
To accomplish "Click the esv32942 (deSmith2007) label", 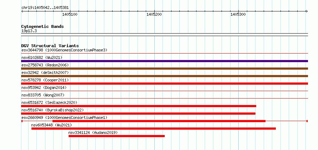I will [x=45, y=72].
